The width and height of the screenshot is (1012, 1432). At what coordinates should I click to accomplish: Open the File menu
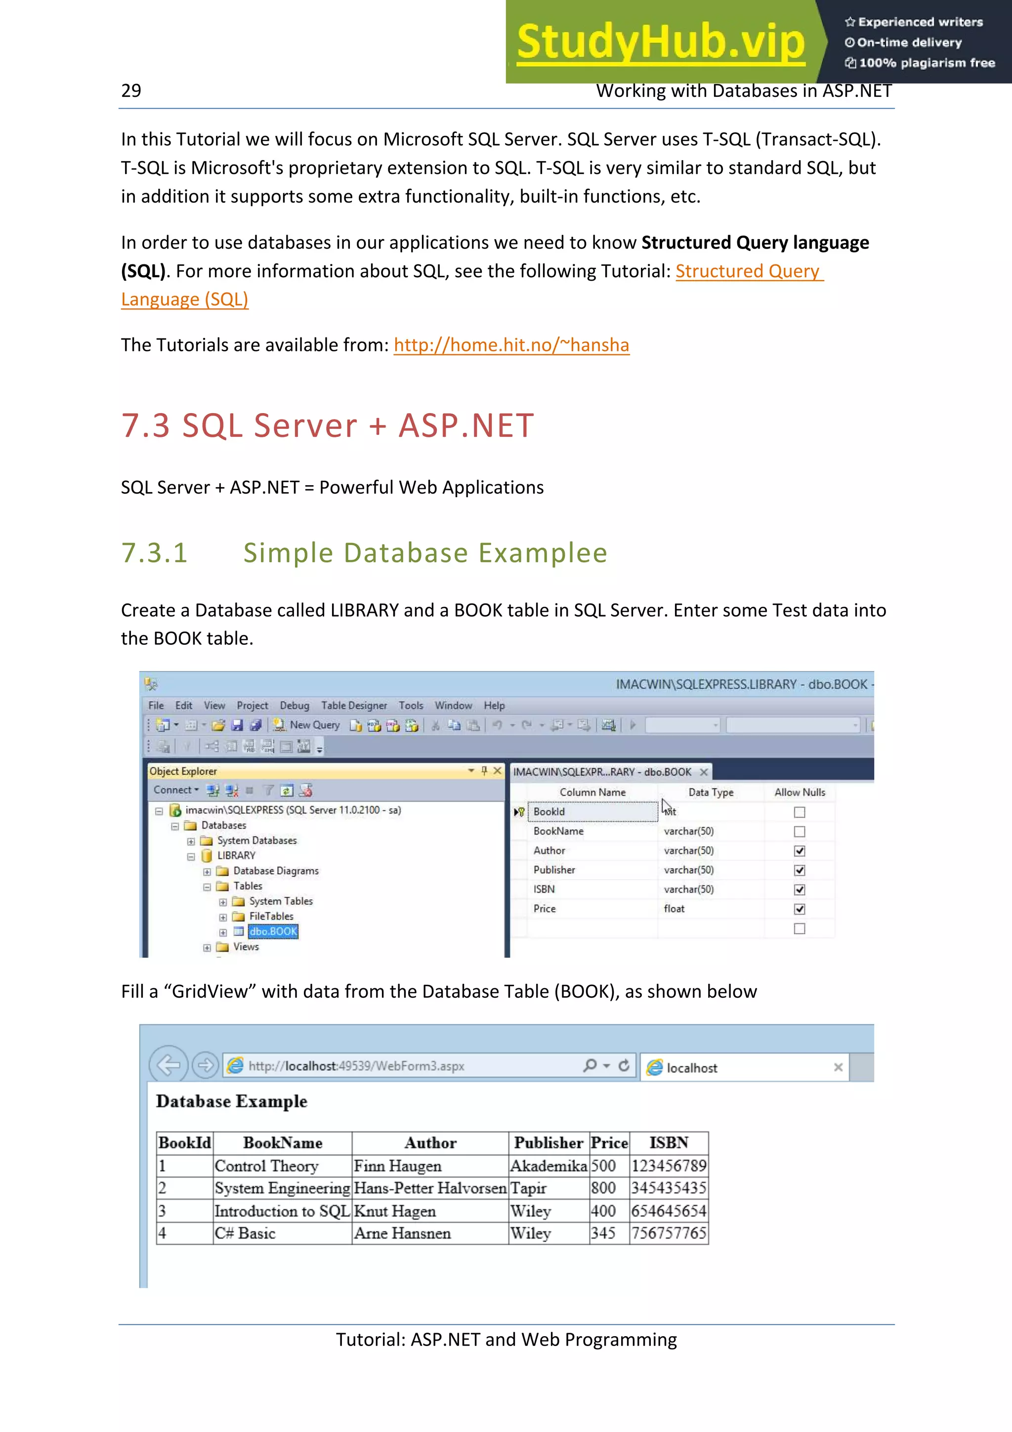pyautogui.click(x=156, y=706)
